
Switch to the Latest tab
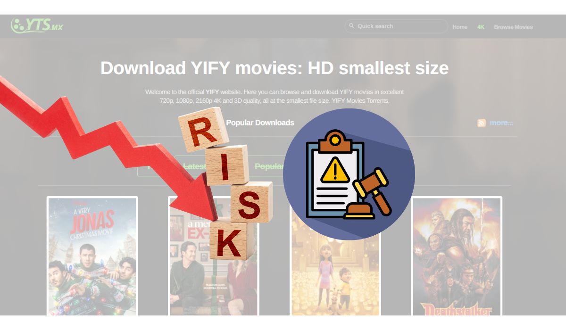pyautogui.click(x=194, y=166)
